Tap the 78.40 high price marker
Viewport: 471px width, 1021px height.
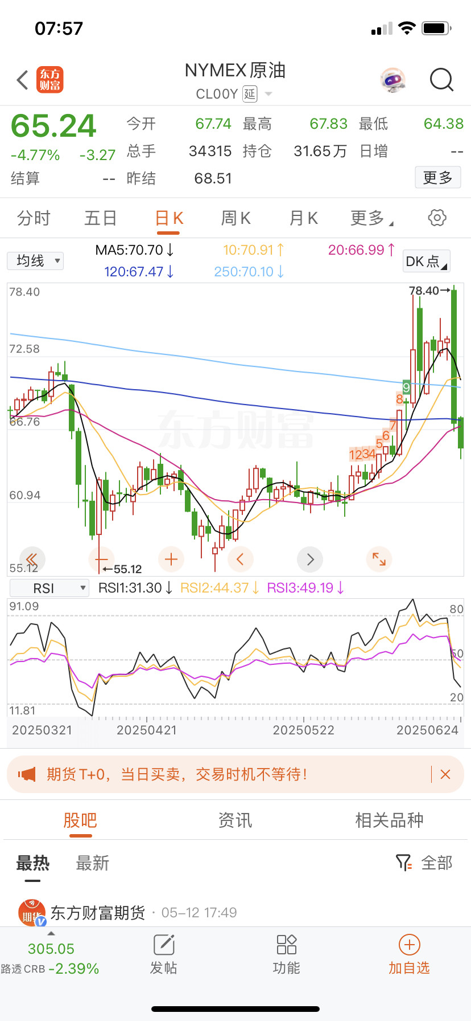coord(429,291)
